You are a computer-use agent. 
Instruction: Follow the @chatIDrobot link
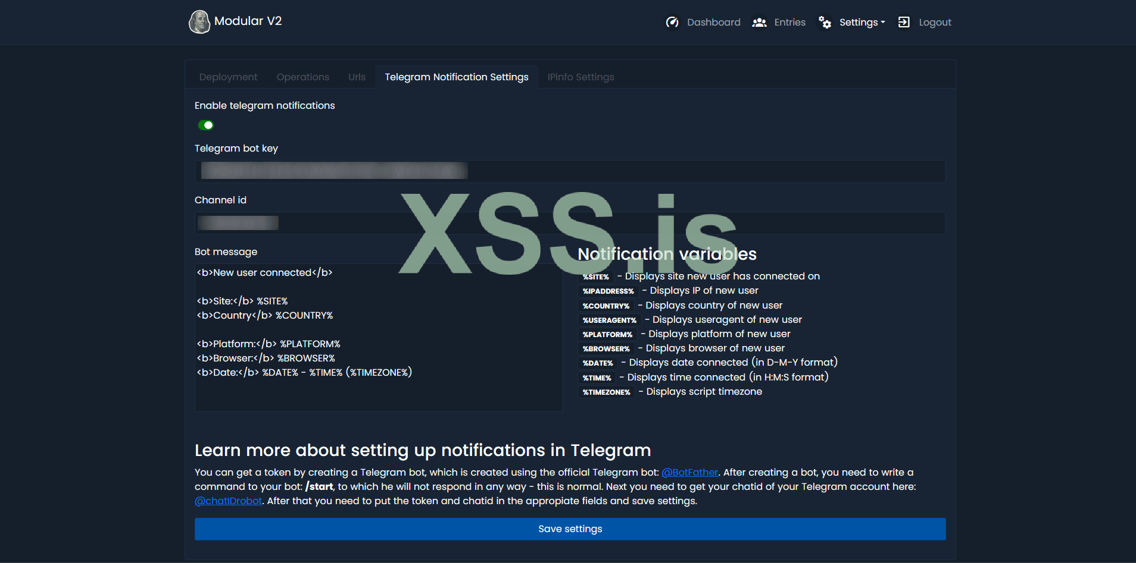tap(228, 501)
